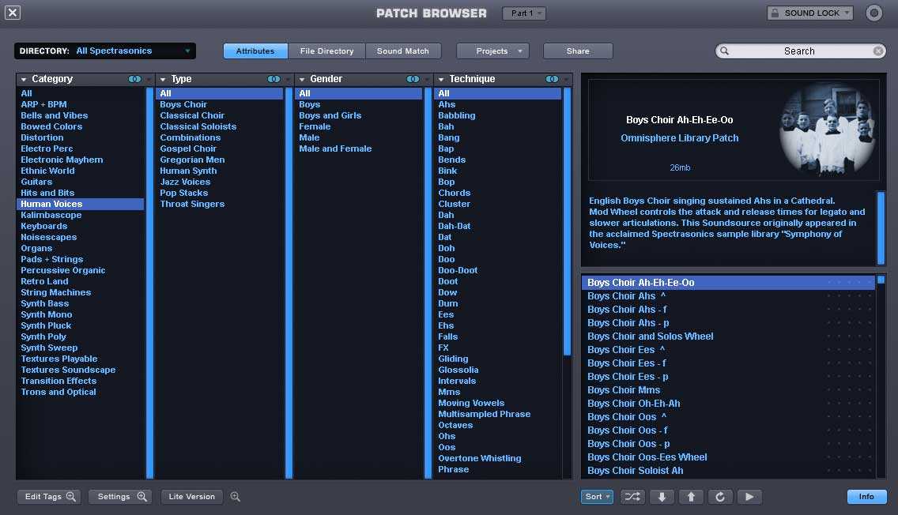Toggle the Gender column link filter
Viewport: 898px width, 515px height.
tap(413, 79)
